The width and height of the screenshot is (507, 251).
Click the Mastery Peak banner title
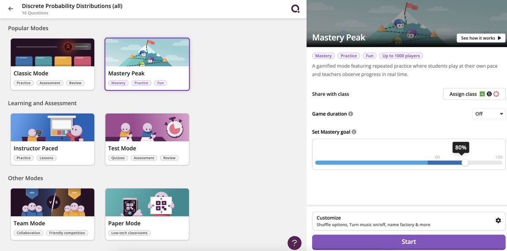pyautogui.click(x=338, y=38)
